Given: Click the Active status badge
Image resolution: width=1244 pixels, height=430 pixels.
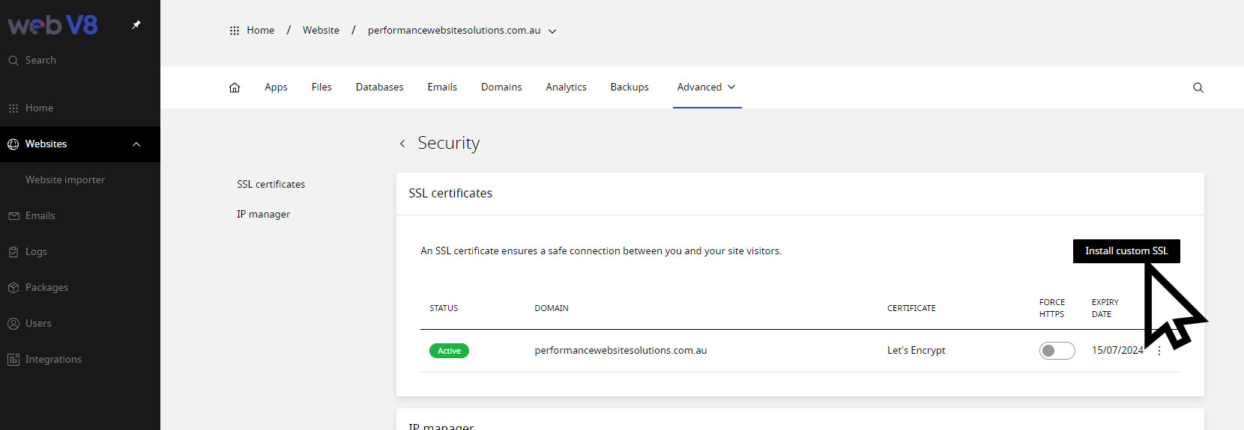Looking at the screenshot, I should pyautogui.click(x=449, y=351).
